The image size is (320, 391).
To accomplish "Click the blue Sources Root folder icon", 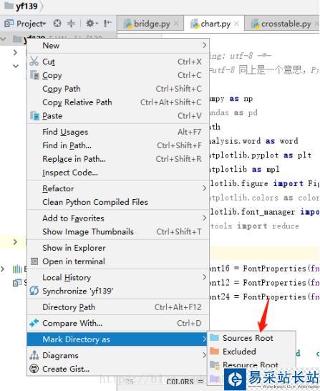I will pos(214,338).
